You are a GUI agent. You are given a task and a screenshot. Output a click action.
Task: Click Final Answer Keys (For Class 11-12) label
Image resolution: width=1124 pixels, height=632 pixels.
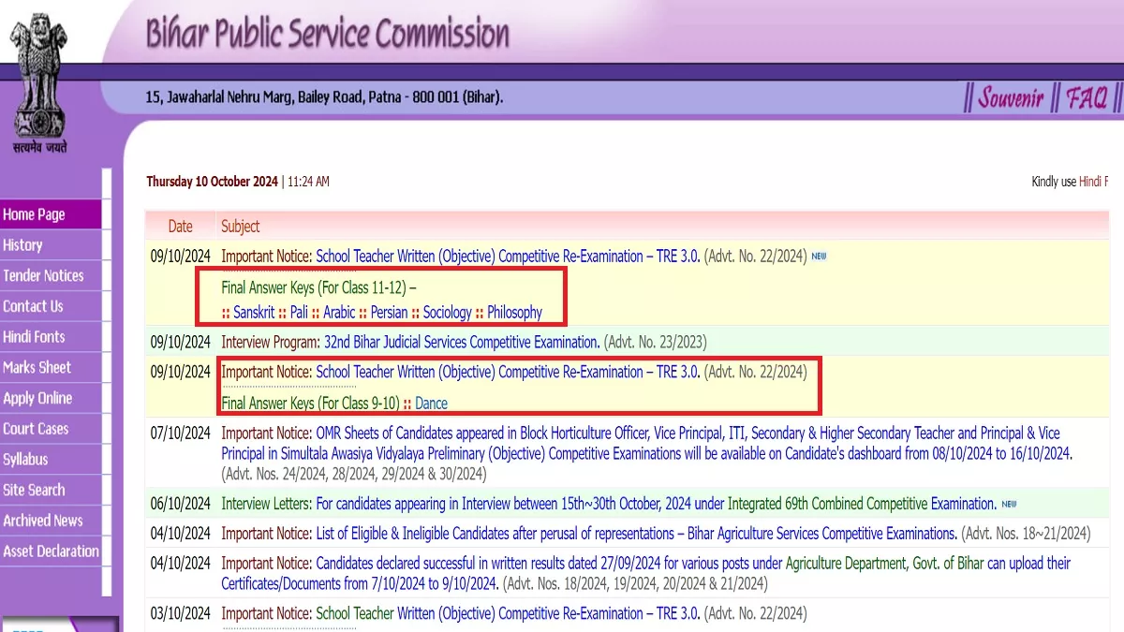point(318,287)
